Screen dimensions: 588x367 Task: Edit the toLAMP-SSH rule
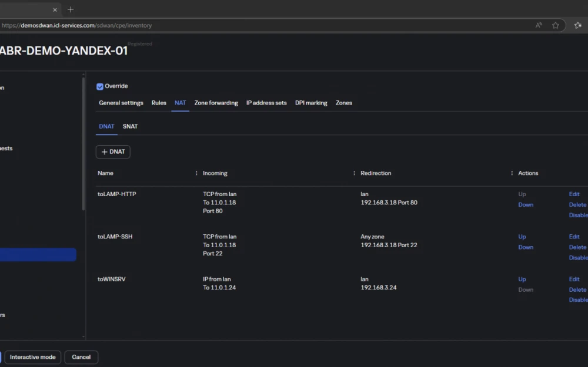(x=574, y=237)
